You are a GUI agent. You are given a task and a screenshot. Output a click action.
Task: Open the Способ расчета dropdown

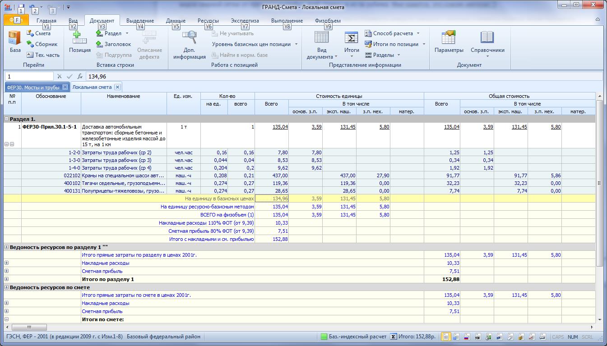tap(393, 33)
